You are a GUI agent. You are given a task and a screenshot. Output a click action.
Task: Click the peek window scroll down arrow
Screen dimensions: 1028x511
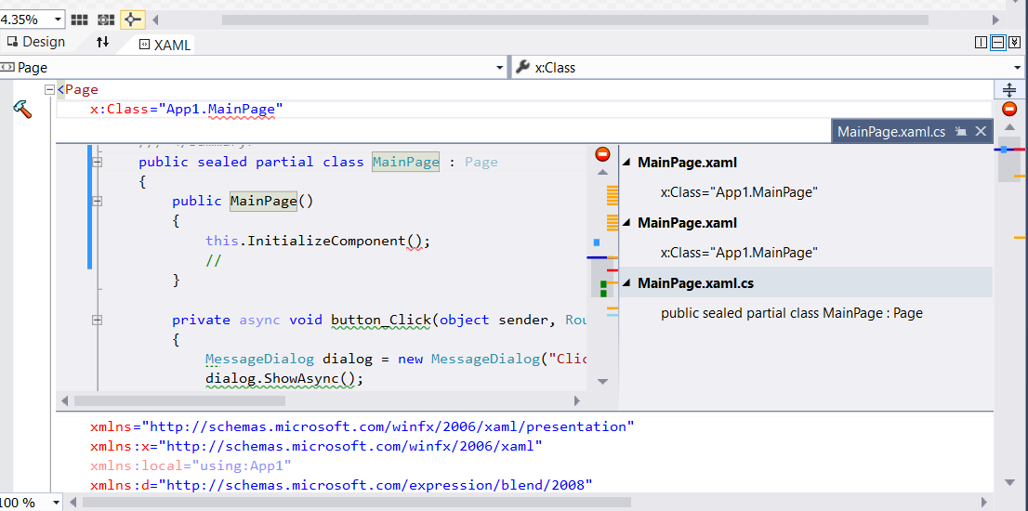tap(602, 381)
